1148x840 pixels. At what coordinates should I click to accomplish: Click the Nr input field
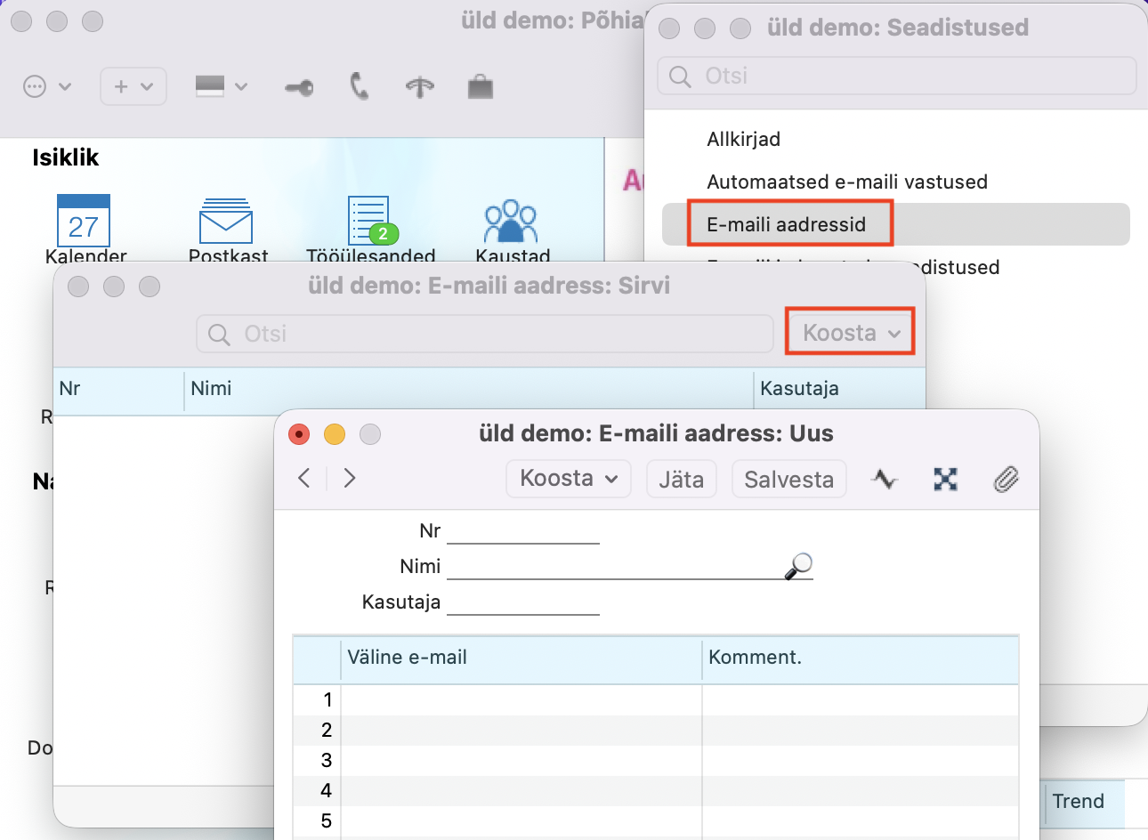(x=523, y=531)
